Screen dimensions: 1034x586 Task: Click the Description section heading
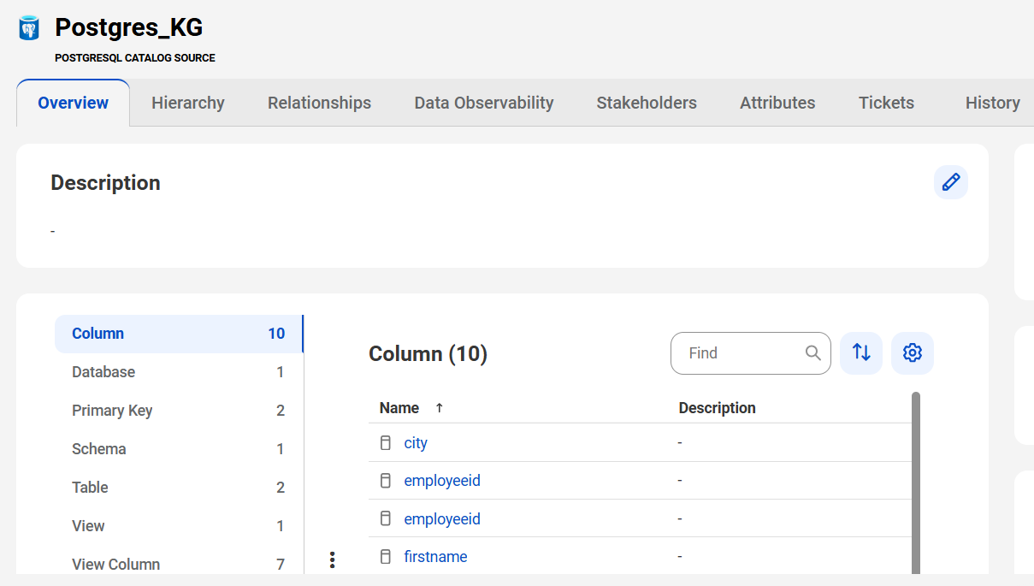click(105, 183)
